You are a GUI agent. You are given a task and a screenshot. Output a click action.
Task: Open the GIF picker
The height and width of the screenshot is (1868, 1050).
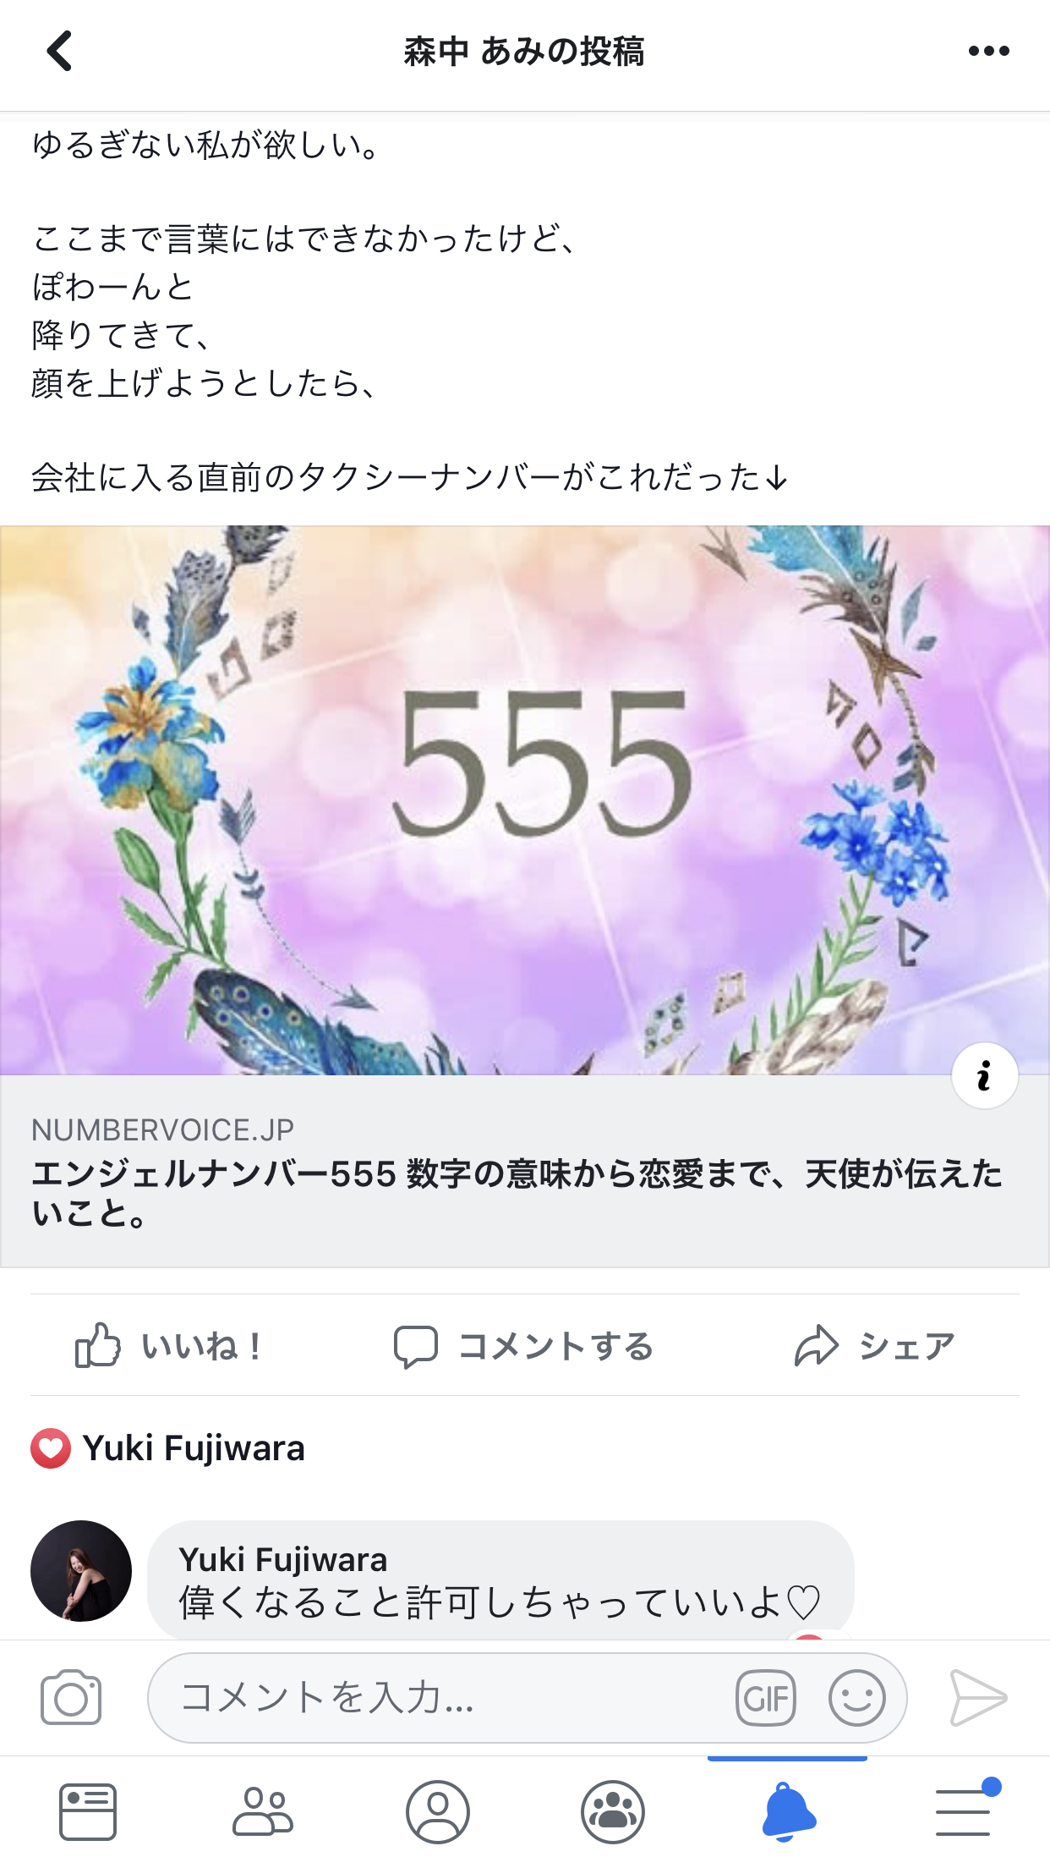766,1697
